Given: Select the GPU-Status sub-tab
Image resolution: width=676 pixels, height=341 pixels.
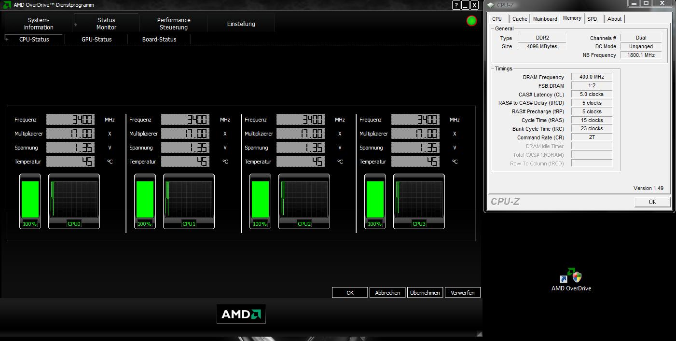Looking at the screenshot, I should (97, 40).
